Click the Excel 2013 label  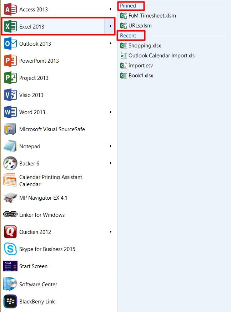click(x=32, y=26)
